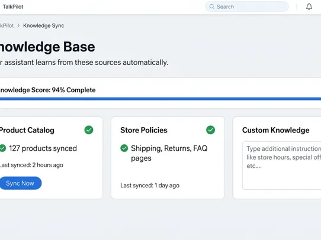Focus the Search input field

point(247,7)
